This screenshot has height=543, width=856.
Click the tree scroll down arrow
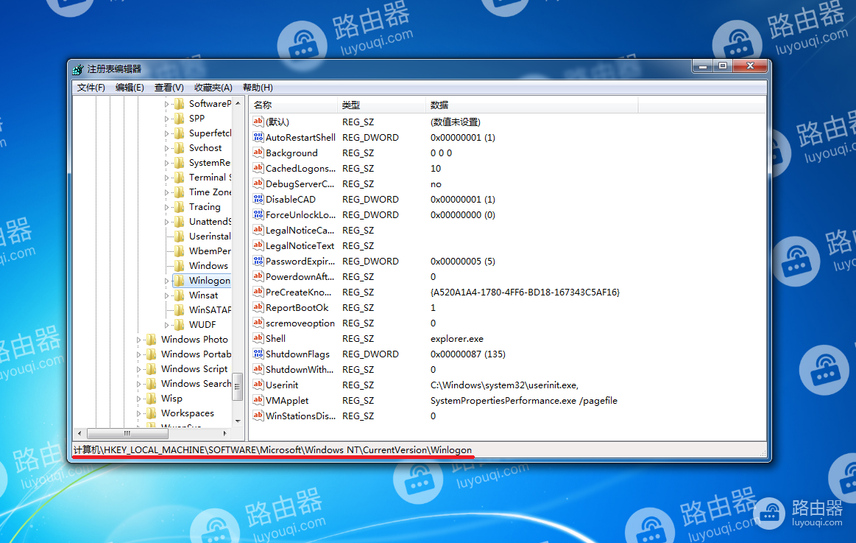(238, 421)
